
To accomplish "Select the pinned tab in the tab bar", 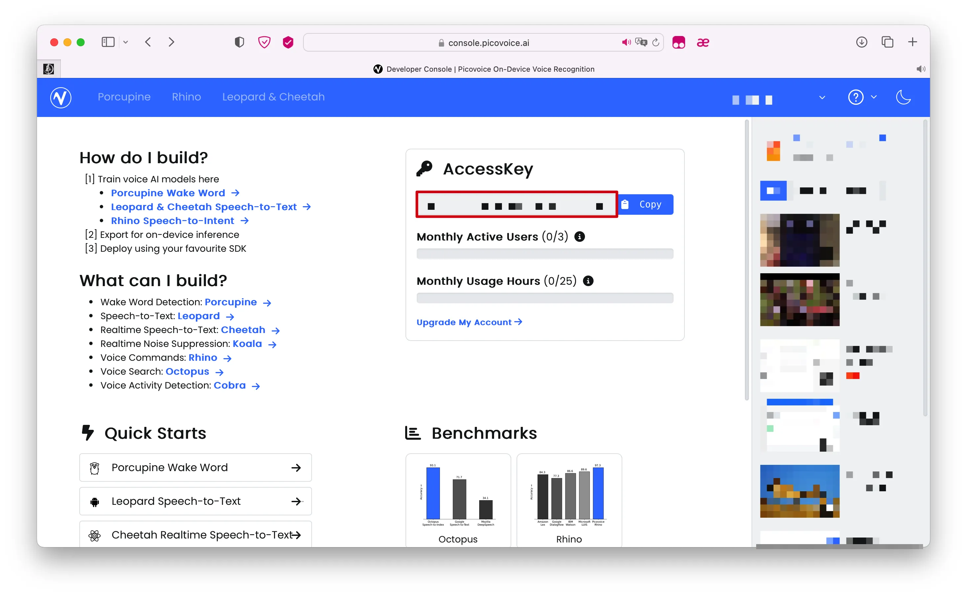I will pos(49,69).
